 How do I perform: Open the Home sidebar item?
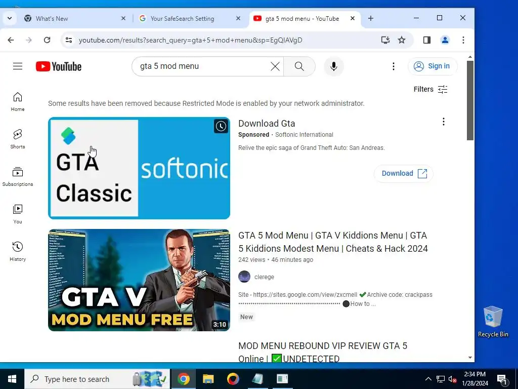(18, 101)
